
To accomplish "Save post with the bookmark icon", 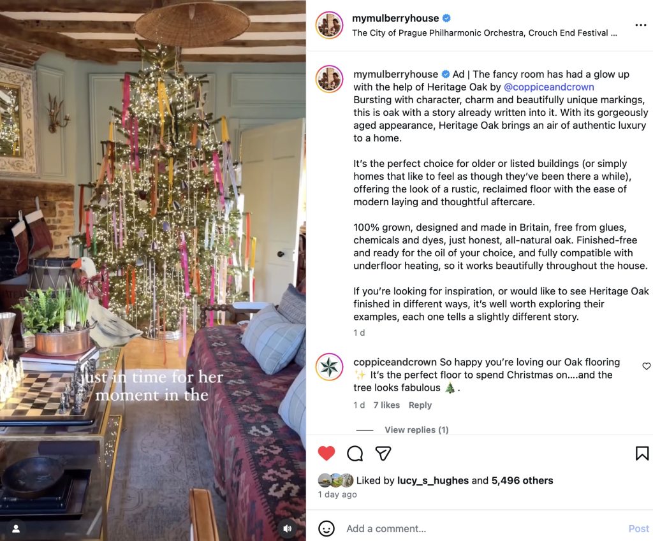I will (642, 453).
